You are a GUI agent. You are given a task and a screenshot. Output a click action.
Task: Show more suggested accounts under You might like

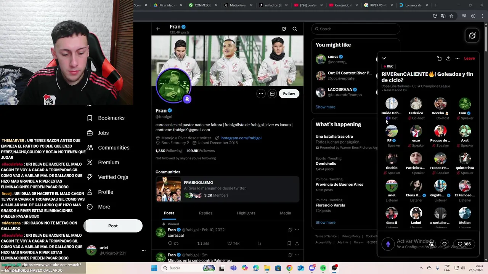pos(326,107)
